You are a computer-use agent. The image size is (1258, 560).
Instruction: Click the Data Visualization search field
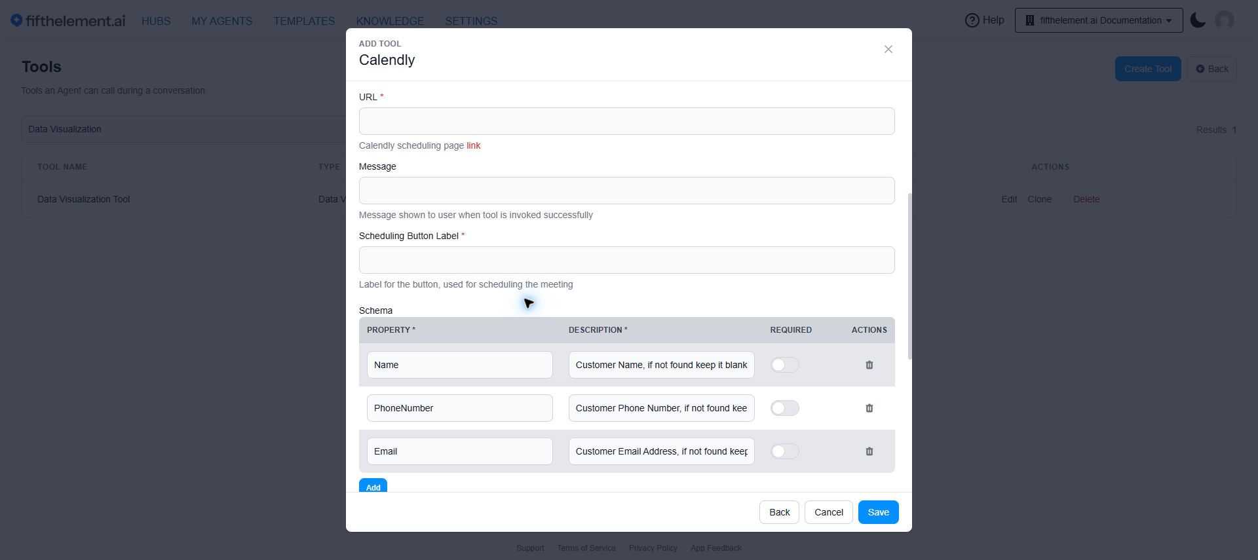coord(183,129)
